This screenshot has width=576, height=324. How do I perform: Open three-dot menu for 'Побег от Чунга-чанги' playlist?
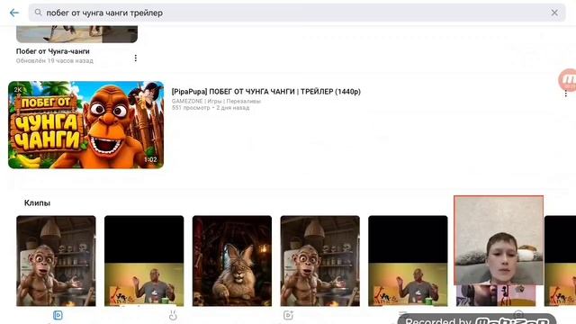tap(136, 58)
